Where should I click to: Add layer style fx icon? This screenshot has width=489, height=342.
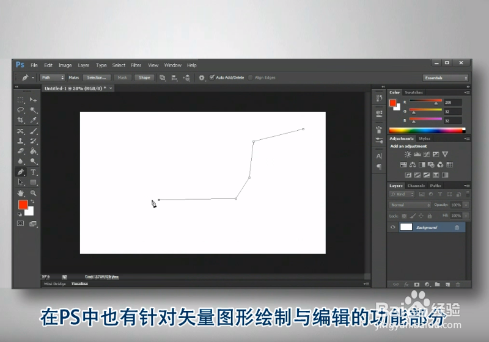click(x=406, y=285)
